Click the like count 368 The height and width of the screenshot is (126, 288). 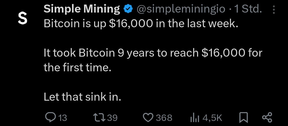click(x=164, y=117)
